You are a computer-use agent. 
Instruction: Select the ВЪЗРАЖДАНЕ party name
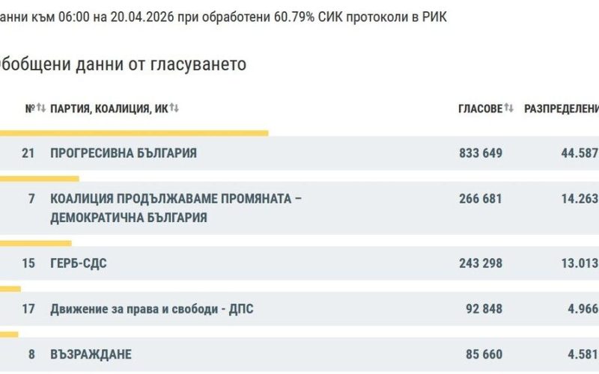click(x=91, y=355)
